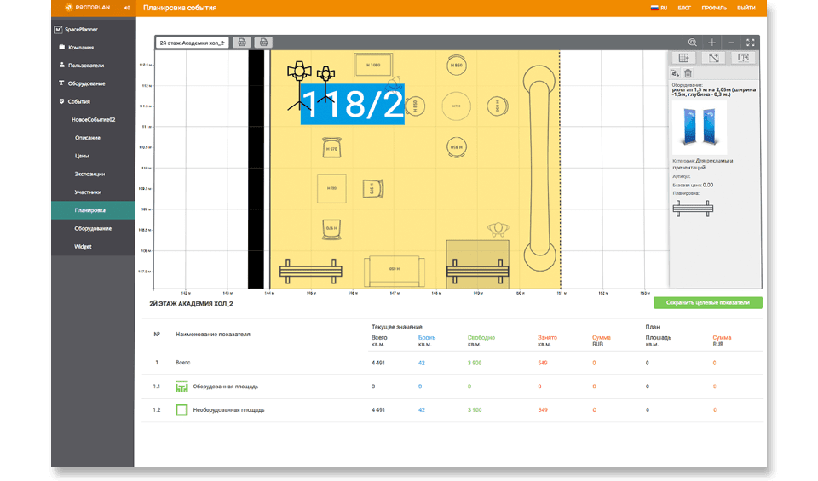The height and width of the screenshot is (481, 818).
Task: Click the side-panel view icon in right panel
Action: click(x=743, y=58)
